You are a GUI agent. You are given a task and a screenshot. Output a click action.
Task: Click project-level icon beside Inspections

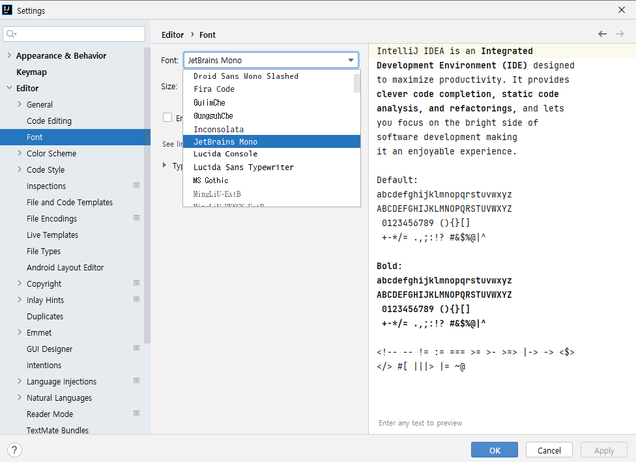(x=137, y=185)
